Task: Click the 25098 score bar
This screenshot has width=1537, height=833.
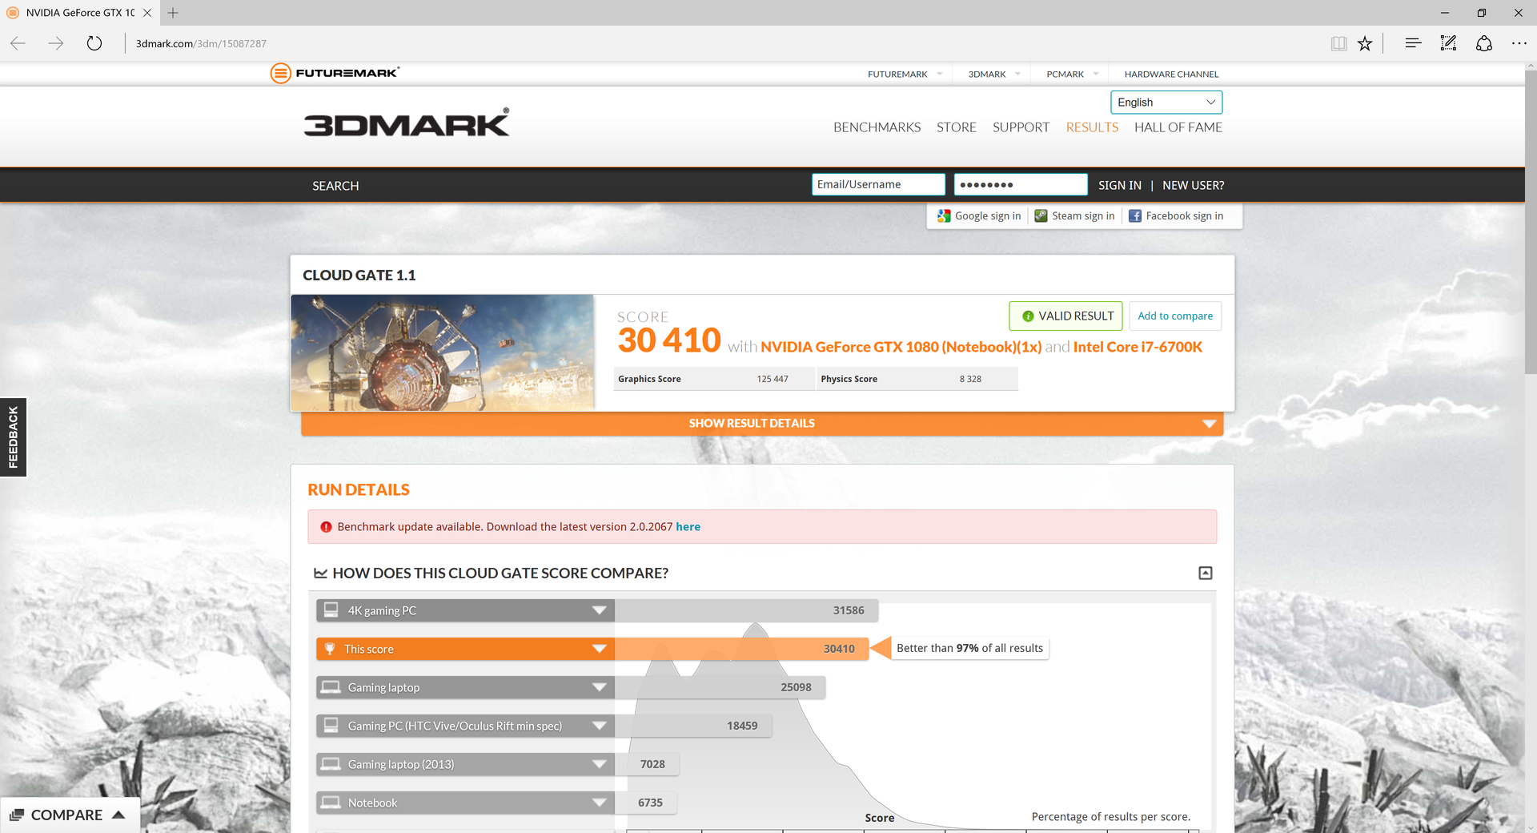Action: [720, 687]
